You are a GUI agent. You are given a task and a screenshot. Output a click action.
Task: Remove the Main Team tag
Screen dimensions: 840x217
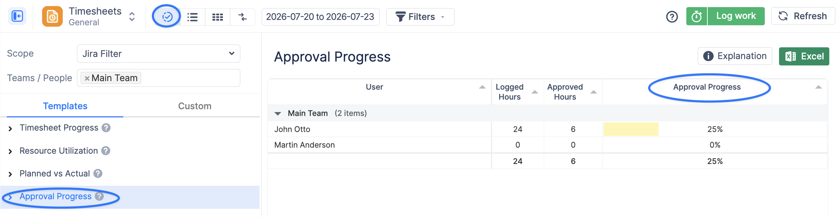(x=87, y=78)
